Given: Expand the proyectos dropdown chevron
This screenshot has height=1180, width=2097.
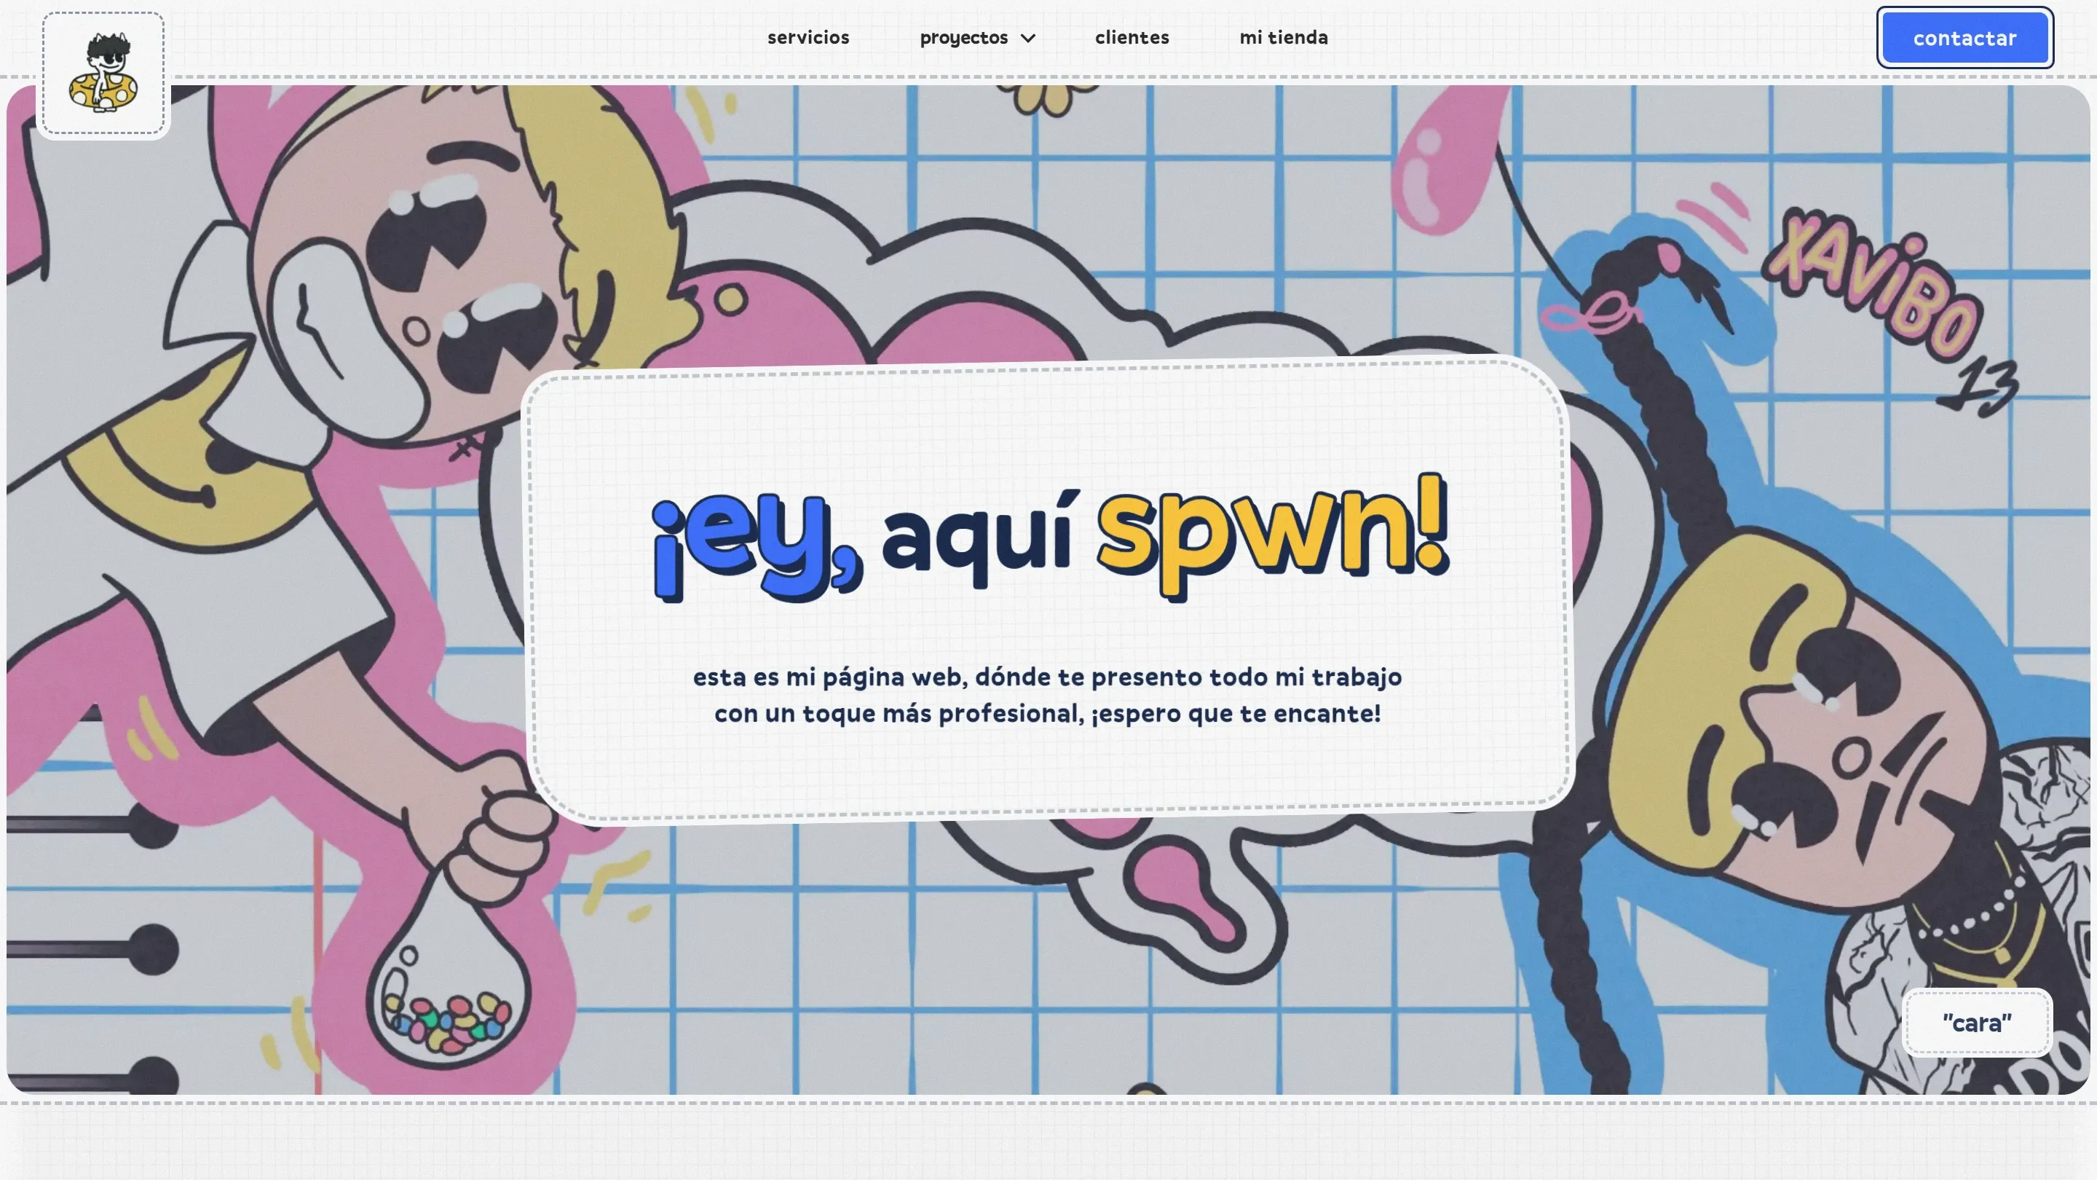Looking at the screenshot, I should coord(1028,39).
